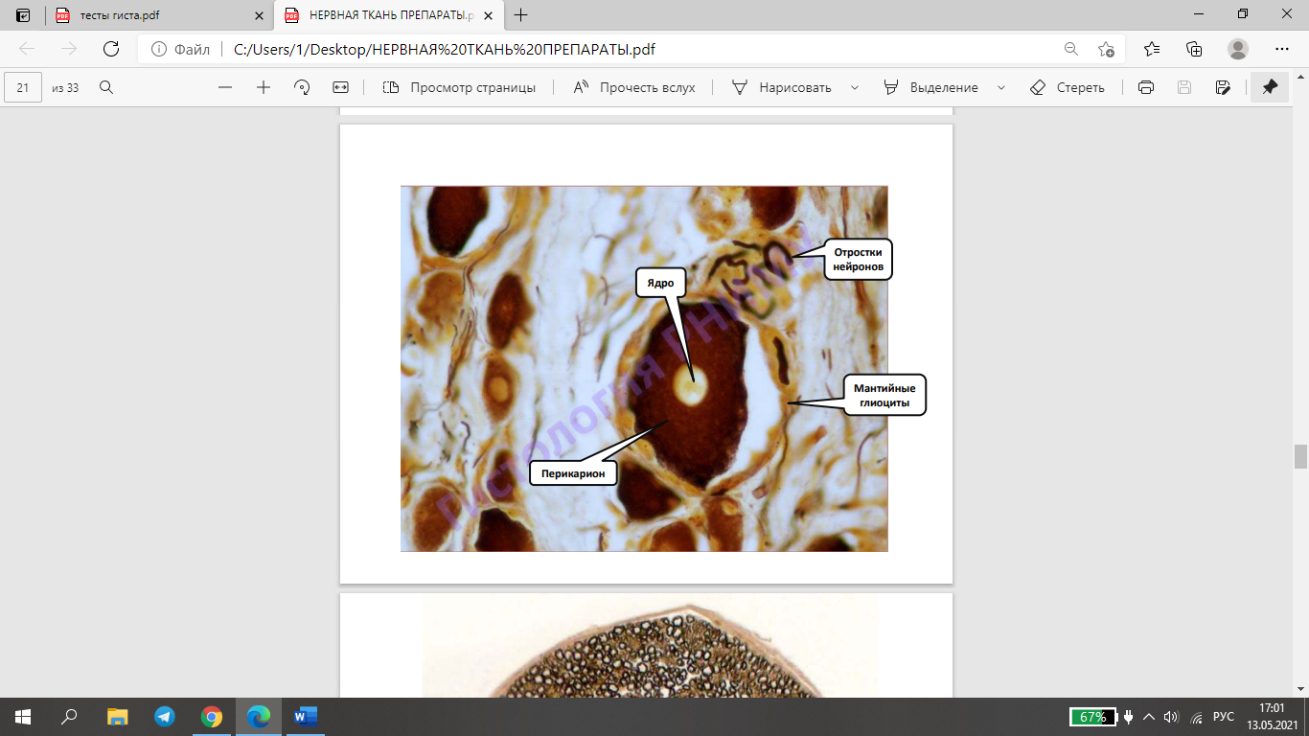Switch the РУС input language
This screenshot has width=1309, height=736.
click(1224, 717)
